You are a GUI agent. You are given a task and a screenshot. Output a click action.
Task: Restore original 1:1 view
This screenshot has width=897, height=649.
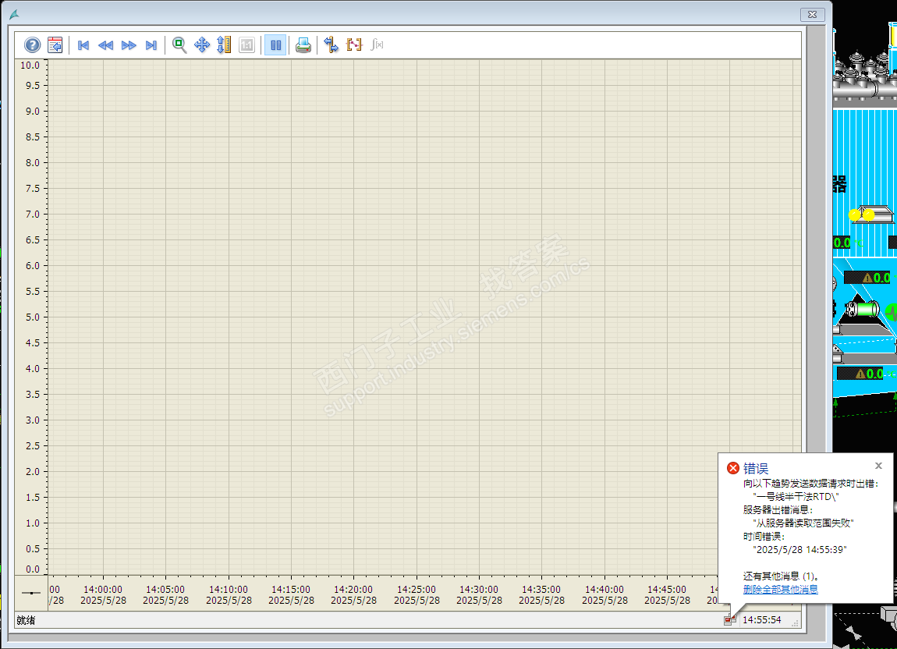point(246,44)
